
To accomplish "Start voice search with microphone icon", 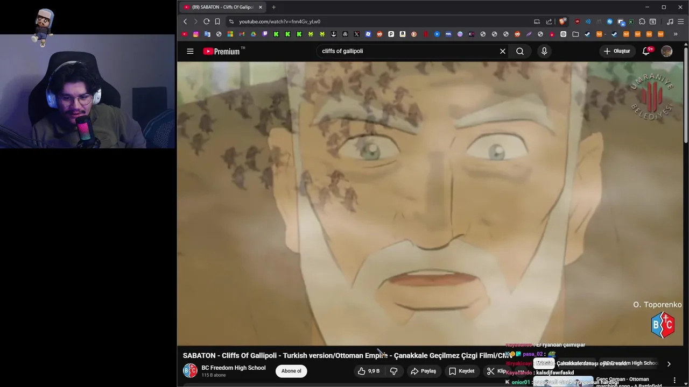I will pyautogui.click(x=544, y=51).
